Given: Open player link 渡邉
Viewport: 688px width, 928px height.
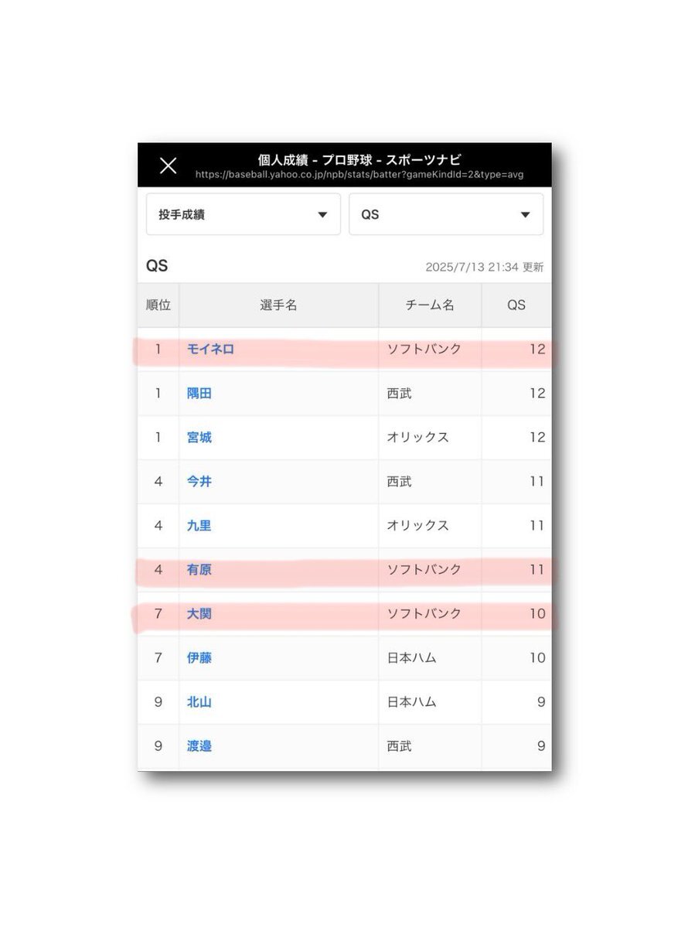Looking at the screenshot, I should click(x=199, y=745).
